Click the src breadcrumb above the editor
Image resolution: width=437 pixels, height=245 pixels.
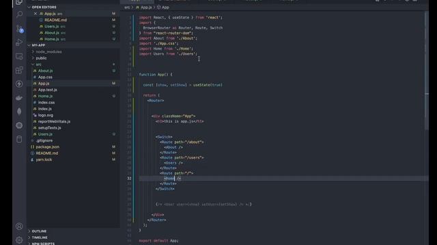[127, 7]
